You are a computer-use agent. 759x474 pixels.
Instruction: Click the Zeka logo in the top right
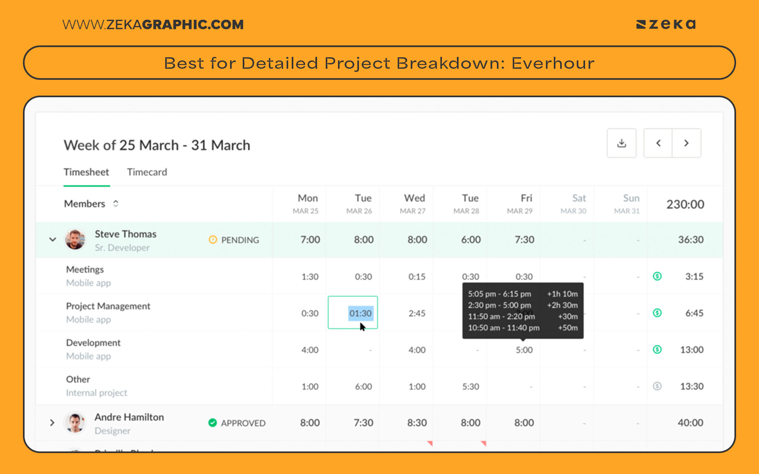tap(666, 24)
